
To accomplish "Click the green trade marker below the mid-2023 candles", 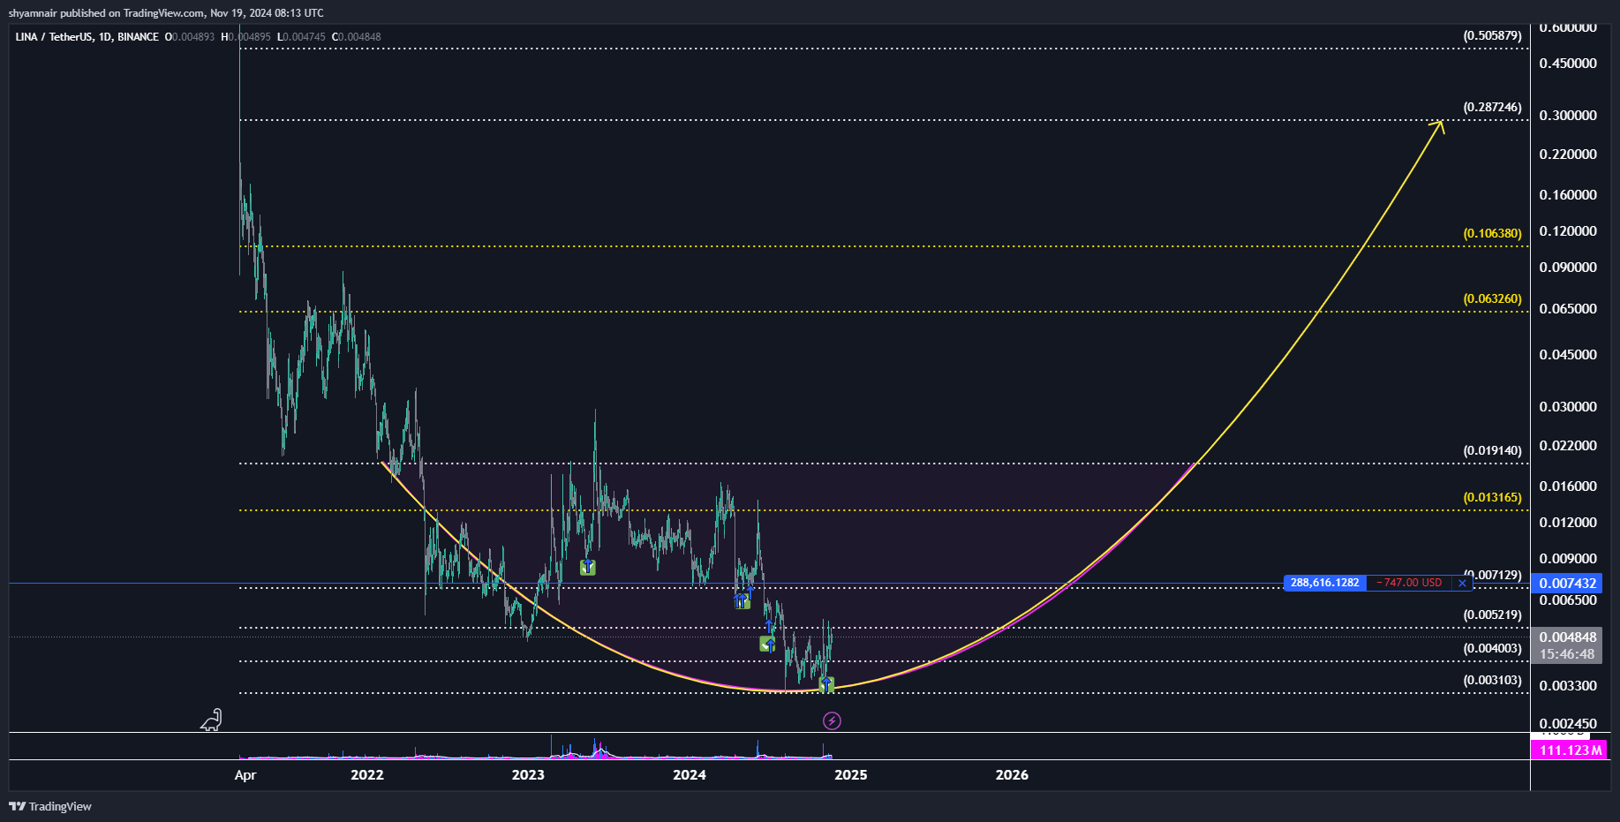I will (587, 567).
